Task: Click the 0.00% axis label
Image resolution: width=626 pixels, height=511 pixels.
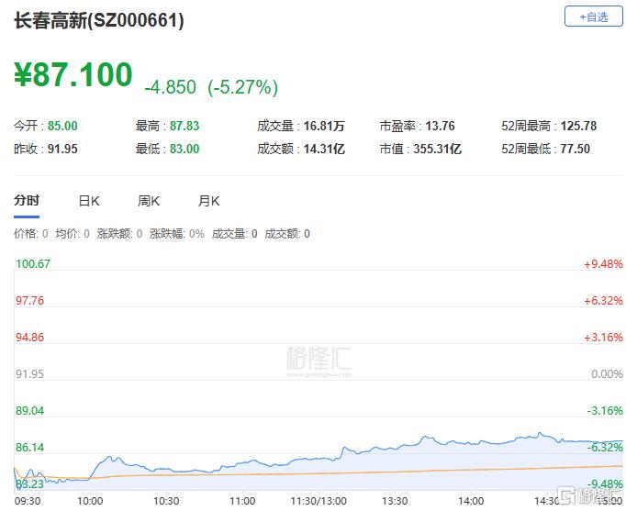Action: click(x=607, y=373)
